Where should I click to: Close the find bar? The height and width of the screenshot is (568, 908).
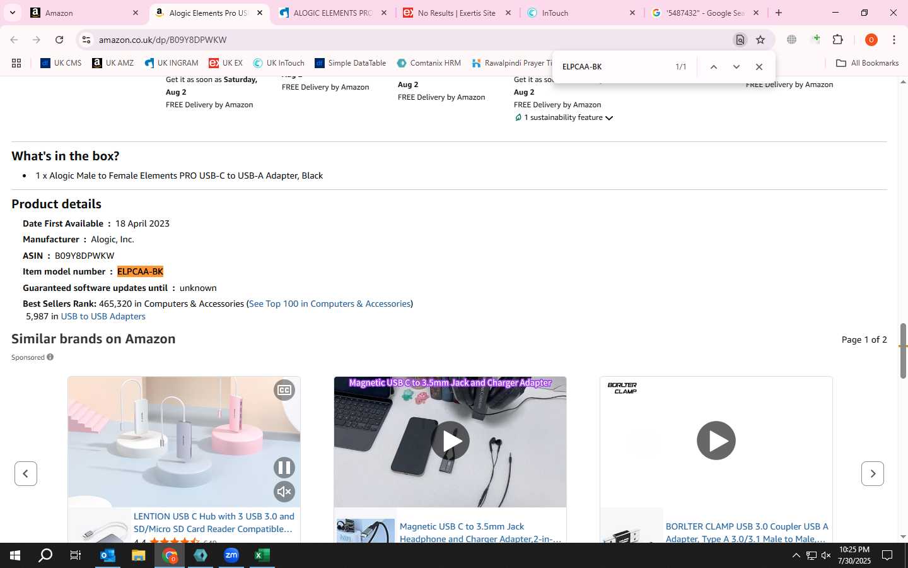[x=759, y=67]
